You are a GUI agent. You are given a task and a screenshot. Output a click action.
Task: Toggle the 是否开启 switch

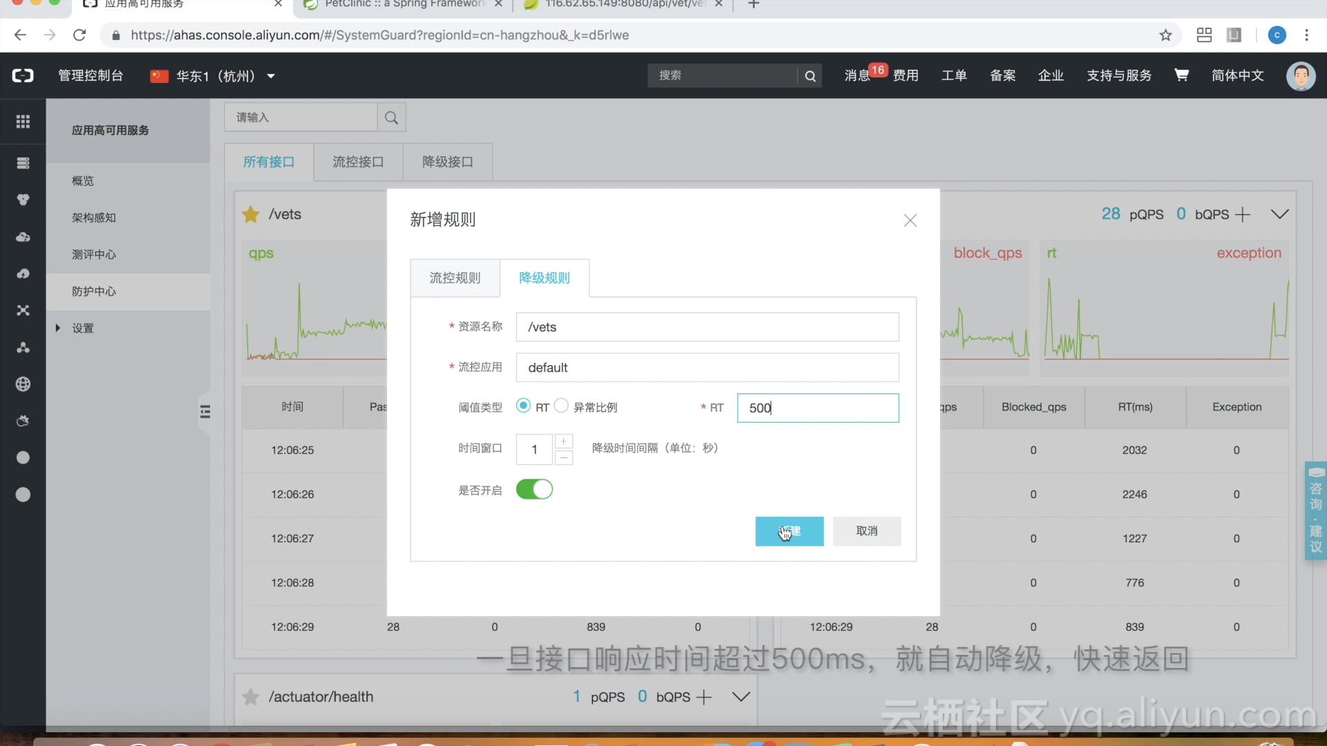pos(534,490)
